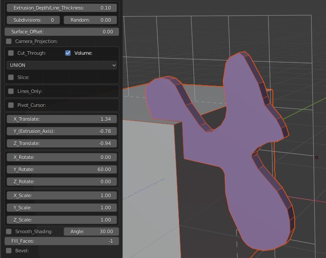
Task: Toggle Smooth_Shading checkbox
Action: 9,232
